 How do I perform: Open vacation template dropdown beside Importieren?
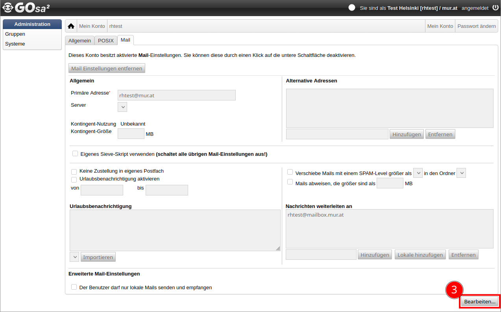tap(74, 257)
